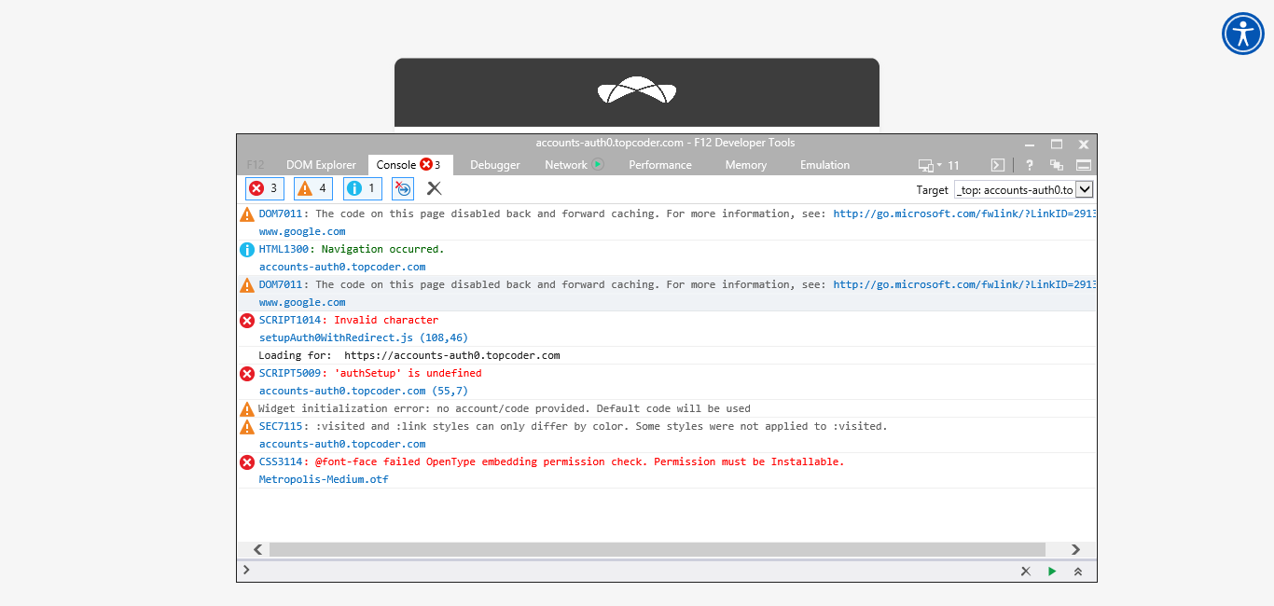Click the unpin developer tools icon
The image size is (1274, 606).
point(1057,165)
